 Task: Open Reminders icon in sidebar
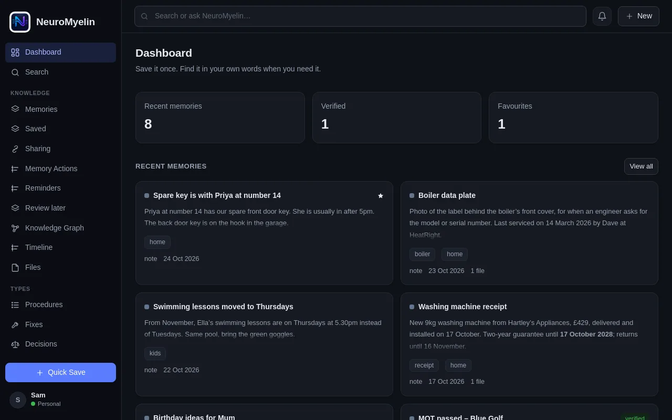tap(15, 188)
